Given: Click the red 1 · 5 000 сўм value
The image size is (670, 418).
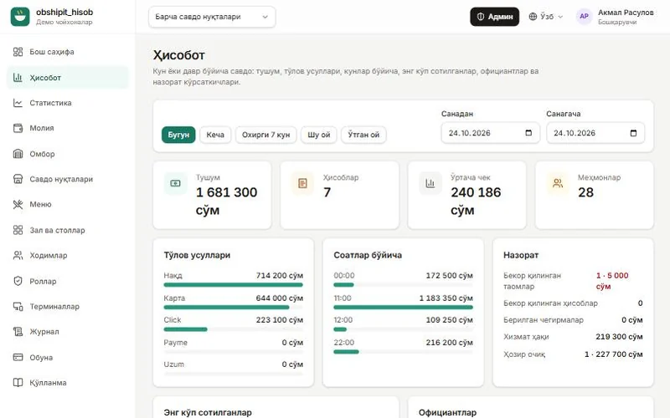Looking at the screenshot, I should pos(612,281).
